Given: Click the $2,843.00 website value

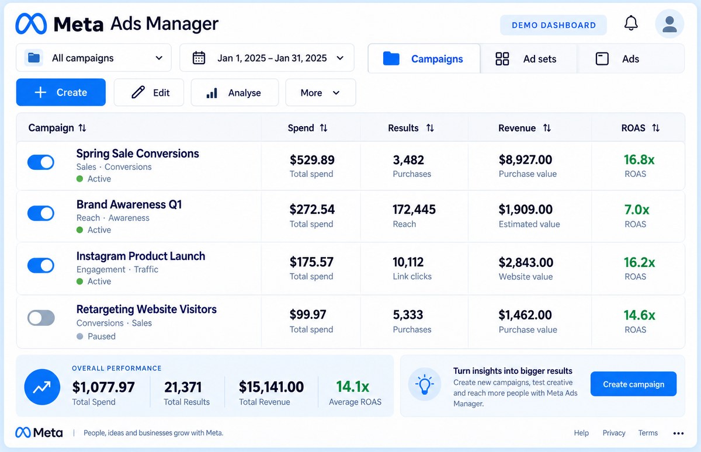Looking at the screenshot, I should [526, 262].
